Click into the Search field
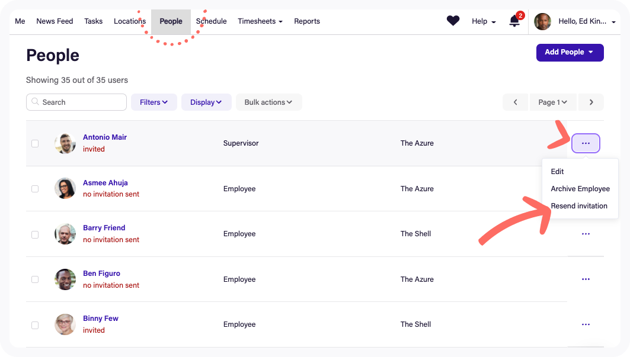Viewport: 630px width, 357px height. click(x=76, y=102)
